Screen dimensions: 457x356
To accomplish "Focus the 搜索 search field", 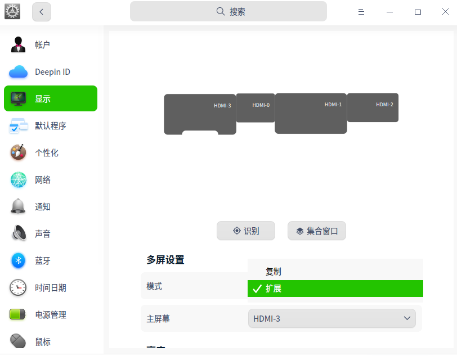I will 228,11.
